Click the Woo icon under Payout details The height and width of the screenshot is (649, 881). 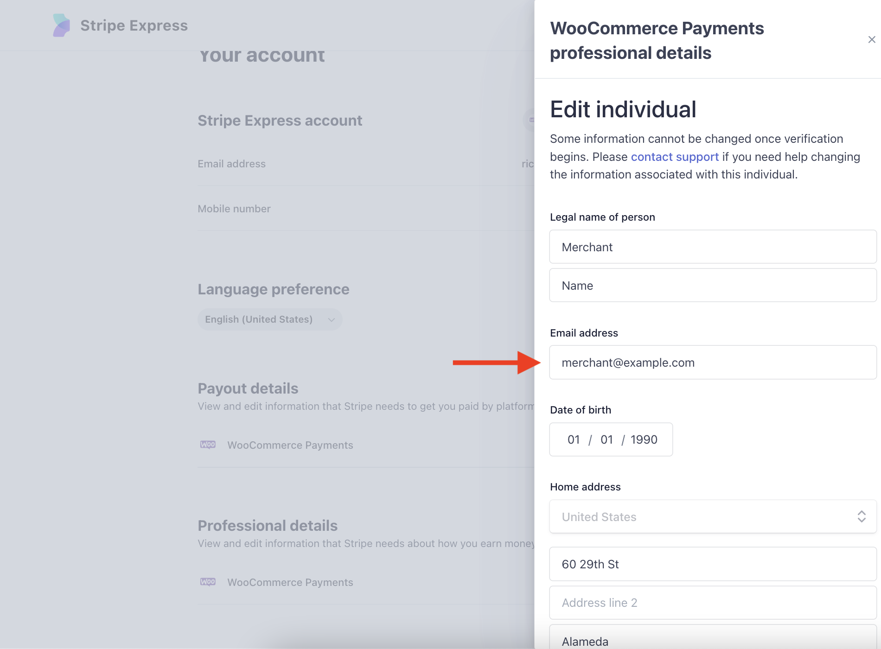tap(208, 445)
